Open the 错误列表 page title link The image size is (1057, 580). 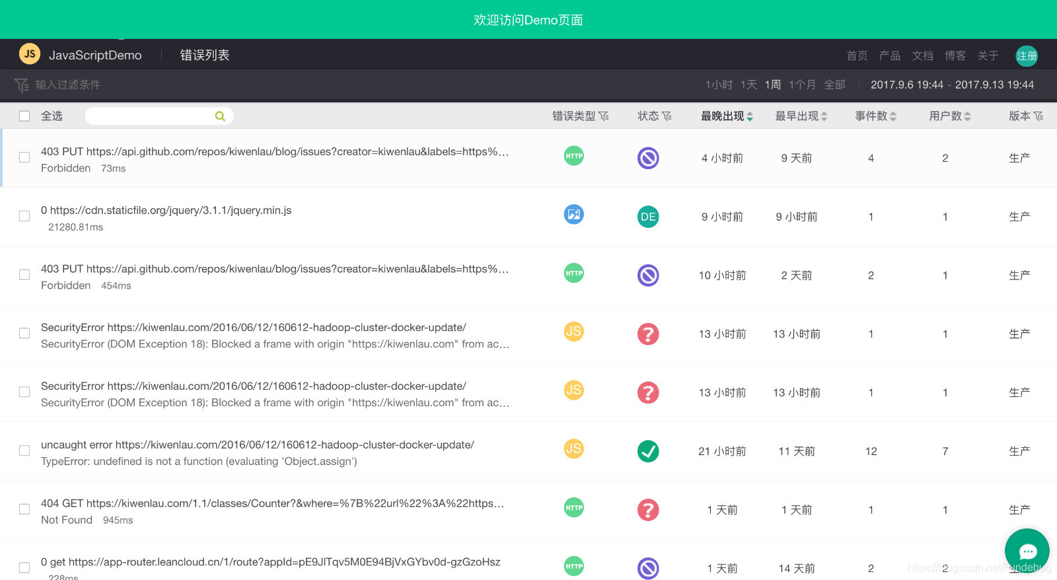click(x=205, y=55)
